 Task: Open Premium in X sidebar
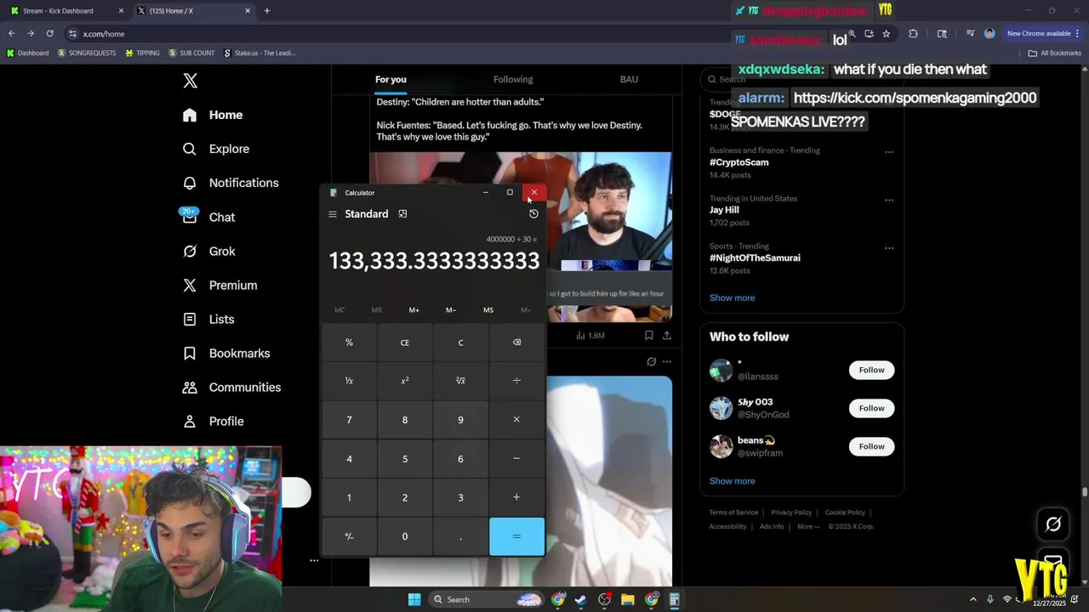(x=220, y=285)
